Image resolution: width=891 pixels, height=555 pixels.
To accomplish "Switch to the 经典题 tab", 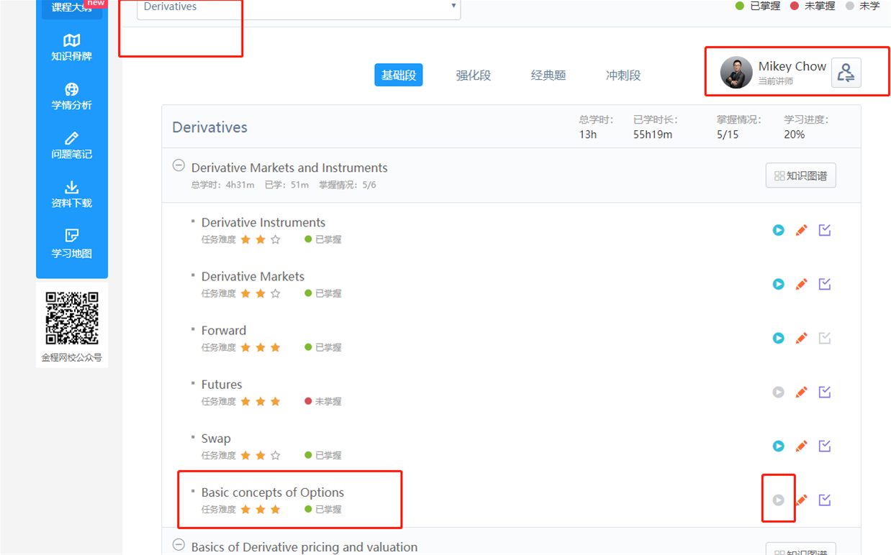I will pos(548,75).
